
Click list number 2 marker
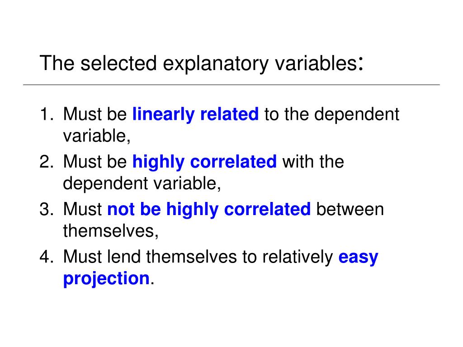(47, 162)
